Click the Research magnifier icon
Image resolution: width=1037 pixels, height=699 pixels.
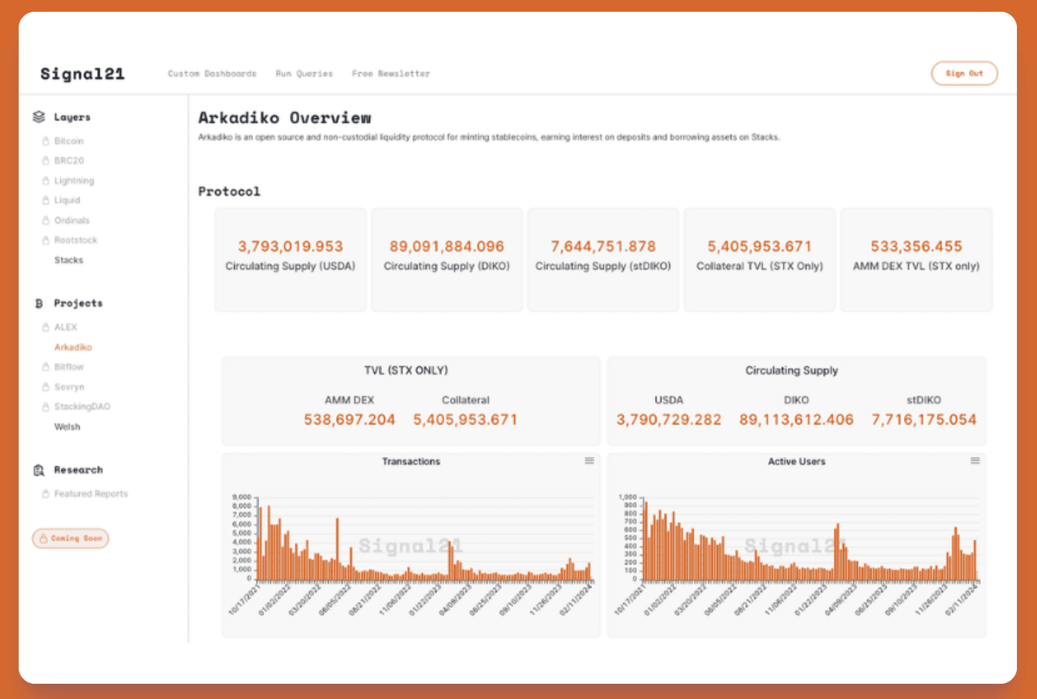(x=39, y=470)
